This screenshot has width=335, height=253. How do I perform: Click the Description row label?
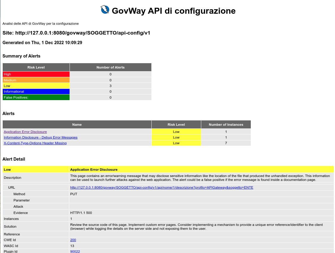click(13, 178)
